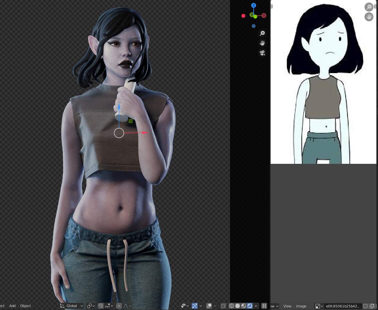Screen dimensions: 378x310
Task: Click the green plane handle on move gizmo
Action: pyautogui.click(x=131, y=121)
